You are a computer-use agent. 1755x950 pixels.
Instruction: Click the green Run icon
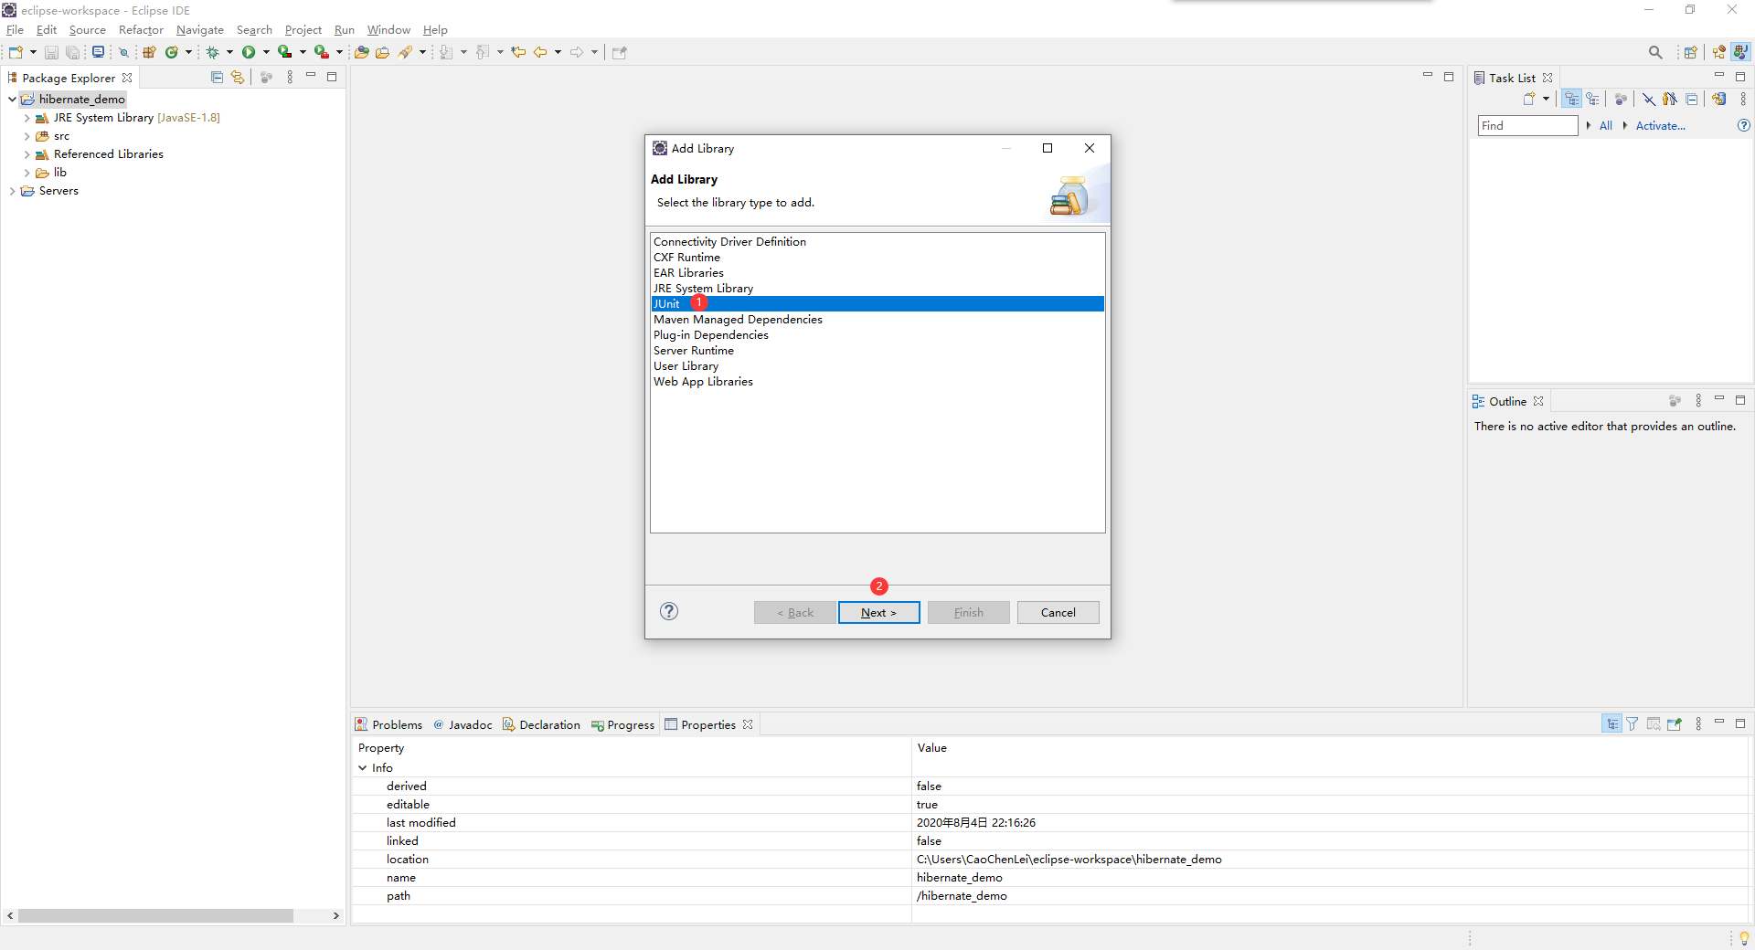[x=249, y=52]
